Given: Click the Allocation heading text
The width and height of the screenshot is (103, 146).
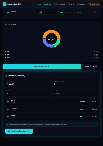Looking at the screenshot, I should [12, 25].
